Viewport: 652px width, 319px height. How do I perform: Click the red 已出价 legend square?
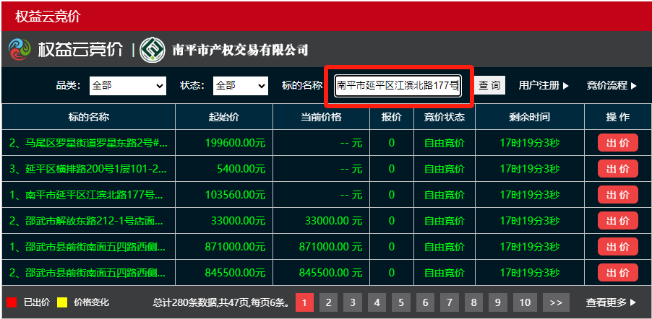[x=12, y=302]
